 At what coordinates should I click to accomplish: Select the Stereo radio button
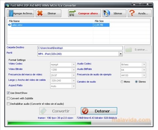point(137,82)
